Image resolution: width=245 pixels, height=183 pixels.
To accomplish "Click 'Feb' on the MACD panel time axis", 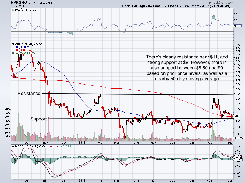I will coord(100,181).
